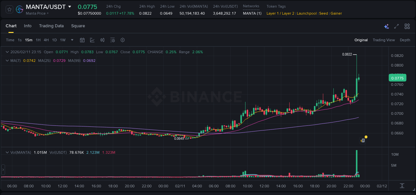Expand the chart with the fullscreen arrows icon
The image size is (416, 195).
coord(396,26)
